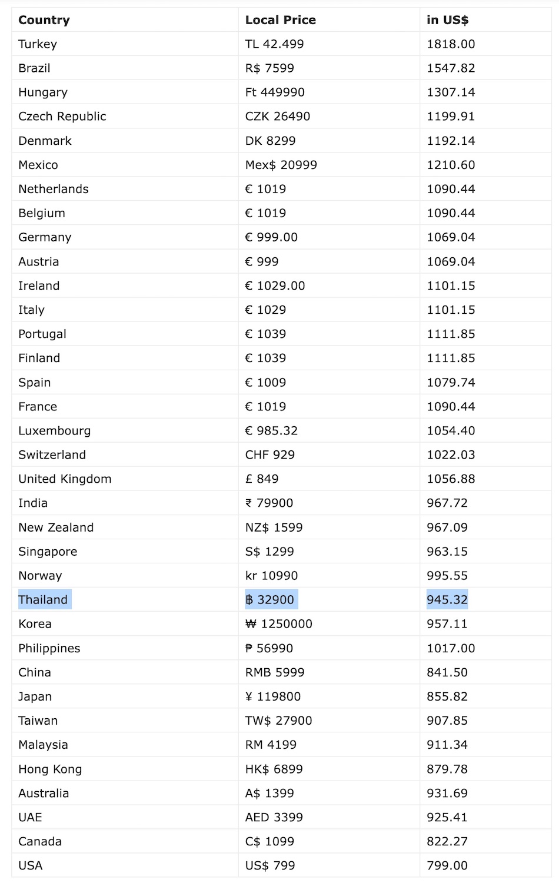The image size is (559, 886).
Task: Select the Hong Kong country cell
Action: click(50, 769)
